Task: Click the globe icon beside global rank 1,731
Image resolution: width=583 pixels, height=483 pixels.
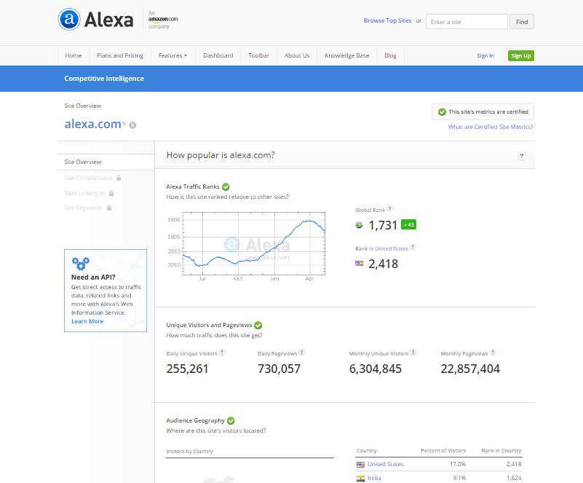Action: coord(359,225)
